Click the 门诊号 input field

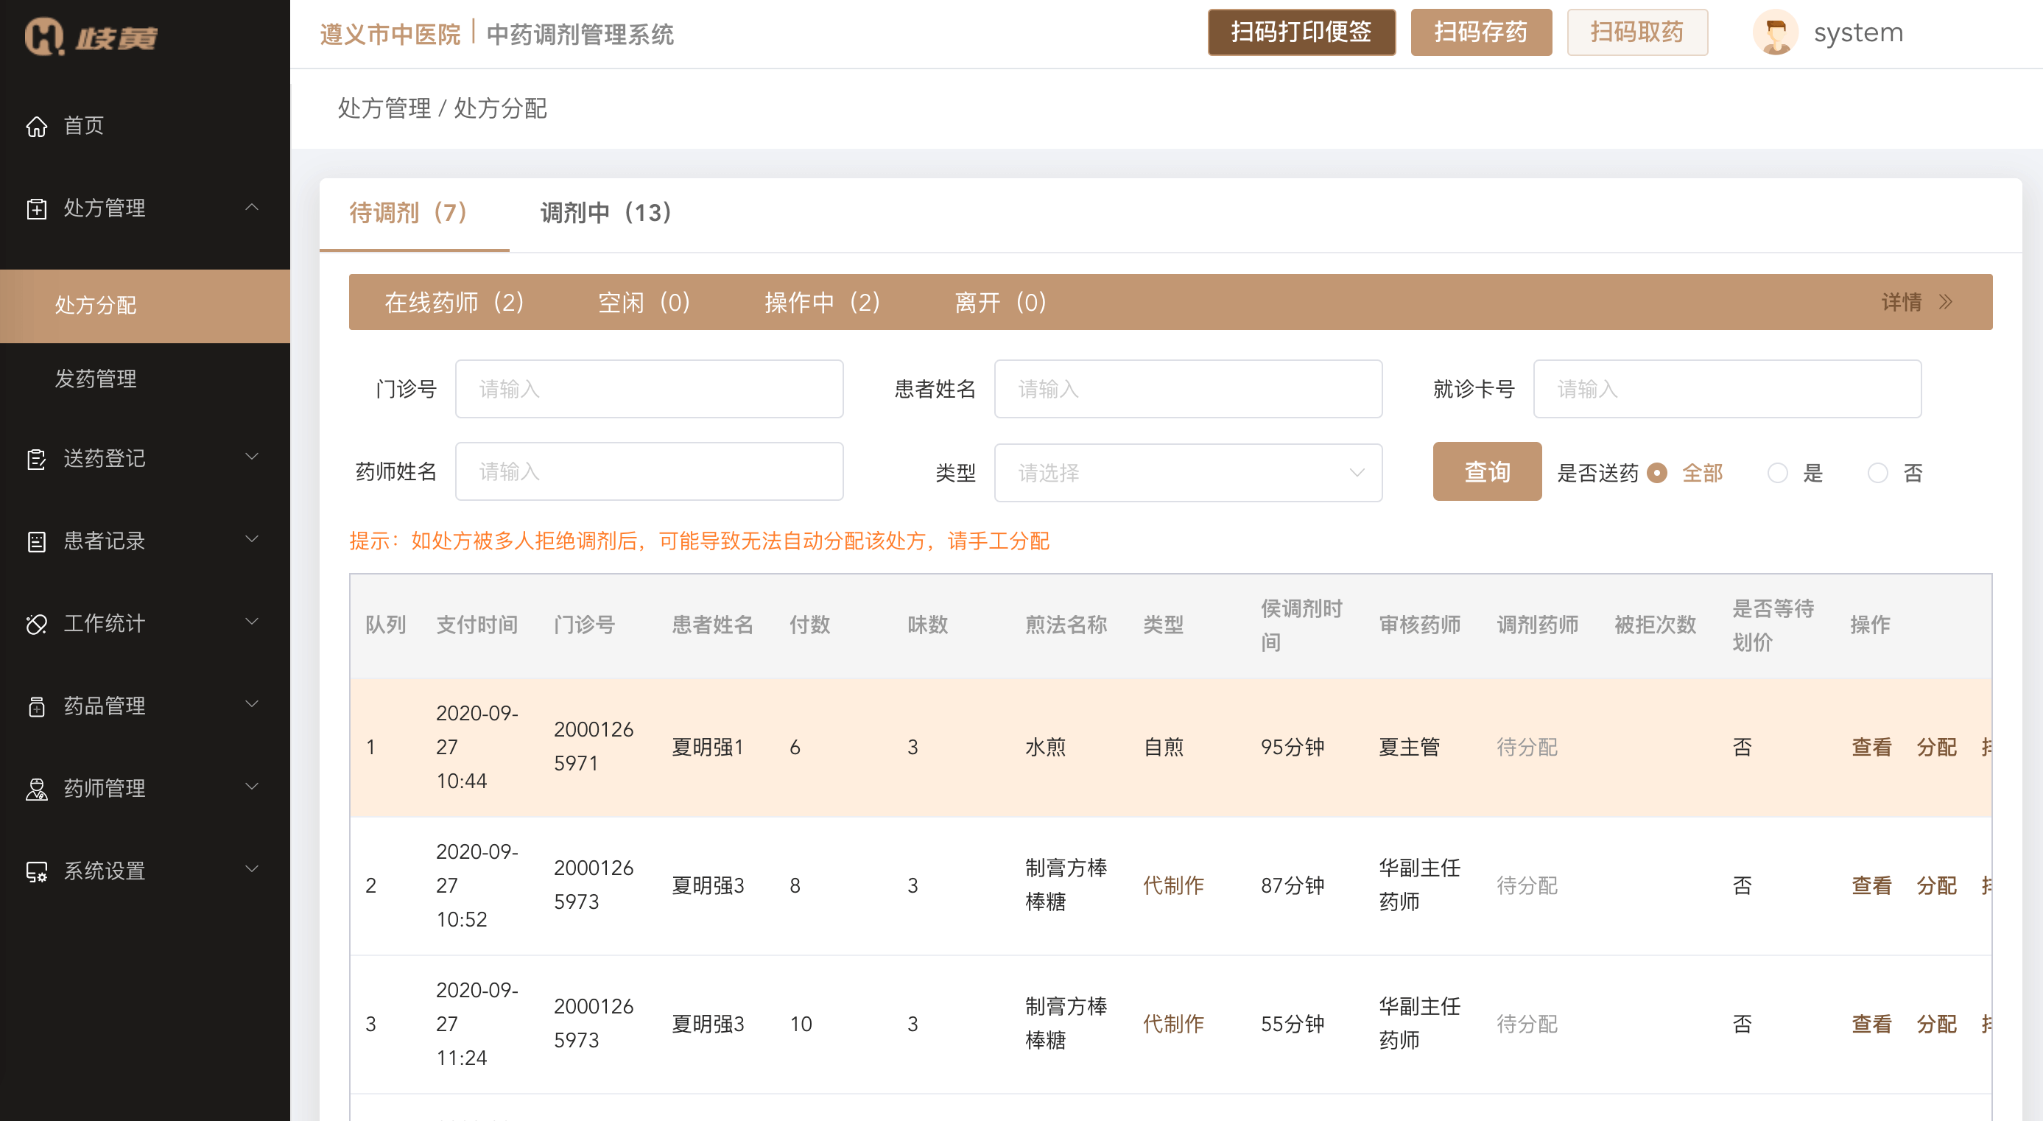coord(648,389)
